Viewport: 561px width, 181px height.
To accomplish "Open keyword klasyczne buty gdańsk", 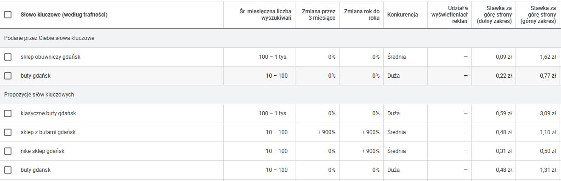I will [x=48, y=113].
